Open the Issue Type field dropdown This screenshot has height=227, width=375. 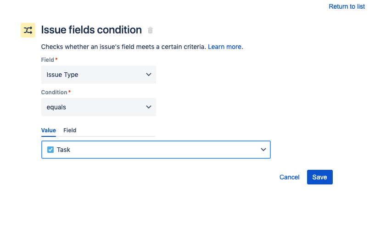98,75
